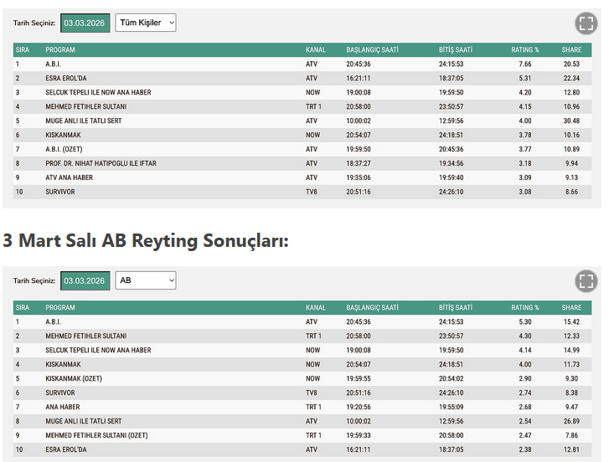
Task: Click start time 19:59:55
Action: coord(359,378)
